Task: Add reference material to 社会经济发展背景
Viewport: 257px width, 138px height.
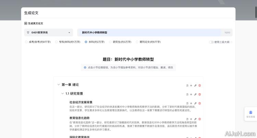Action: click(x=187, y=103)
